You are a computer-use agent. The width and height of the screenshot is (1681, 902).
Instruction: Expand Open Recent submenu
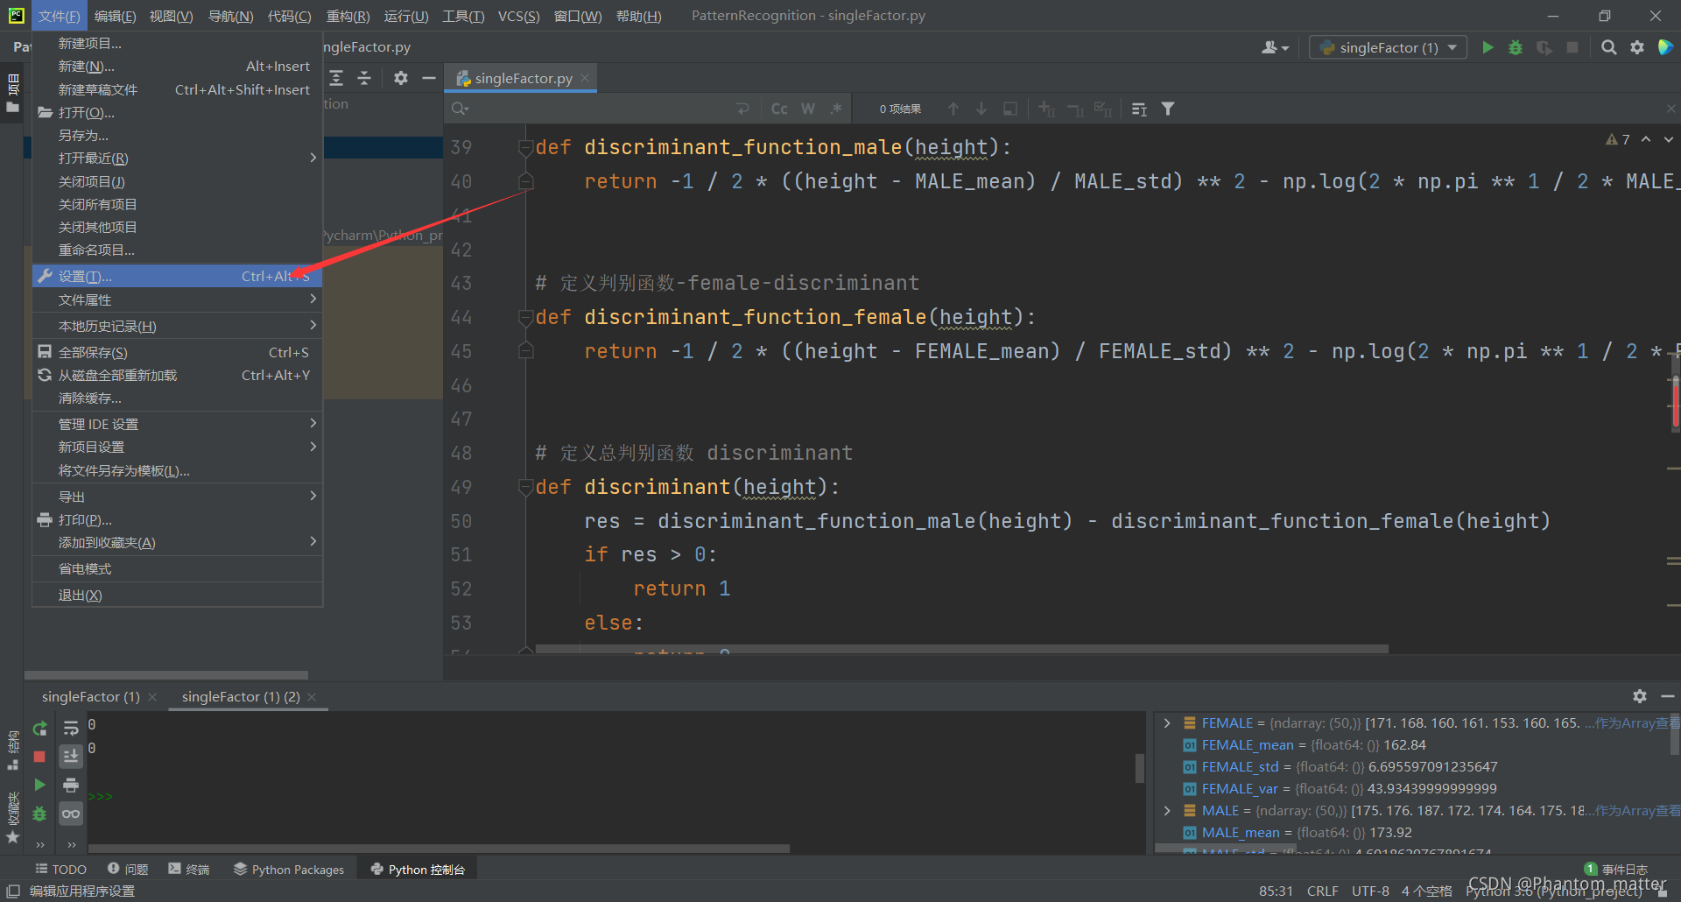tap(178, 159)
